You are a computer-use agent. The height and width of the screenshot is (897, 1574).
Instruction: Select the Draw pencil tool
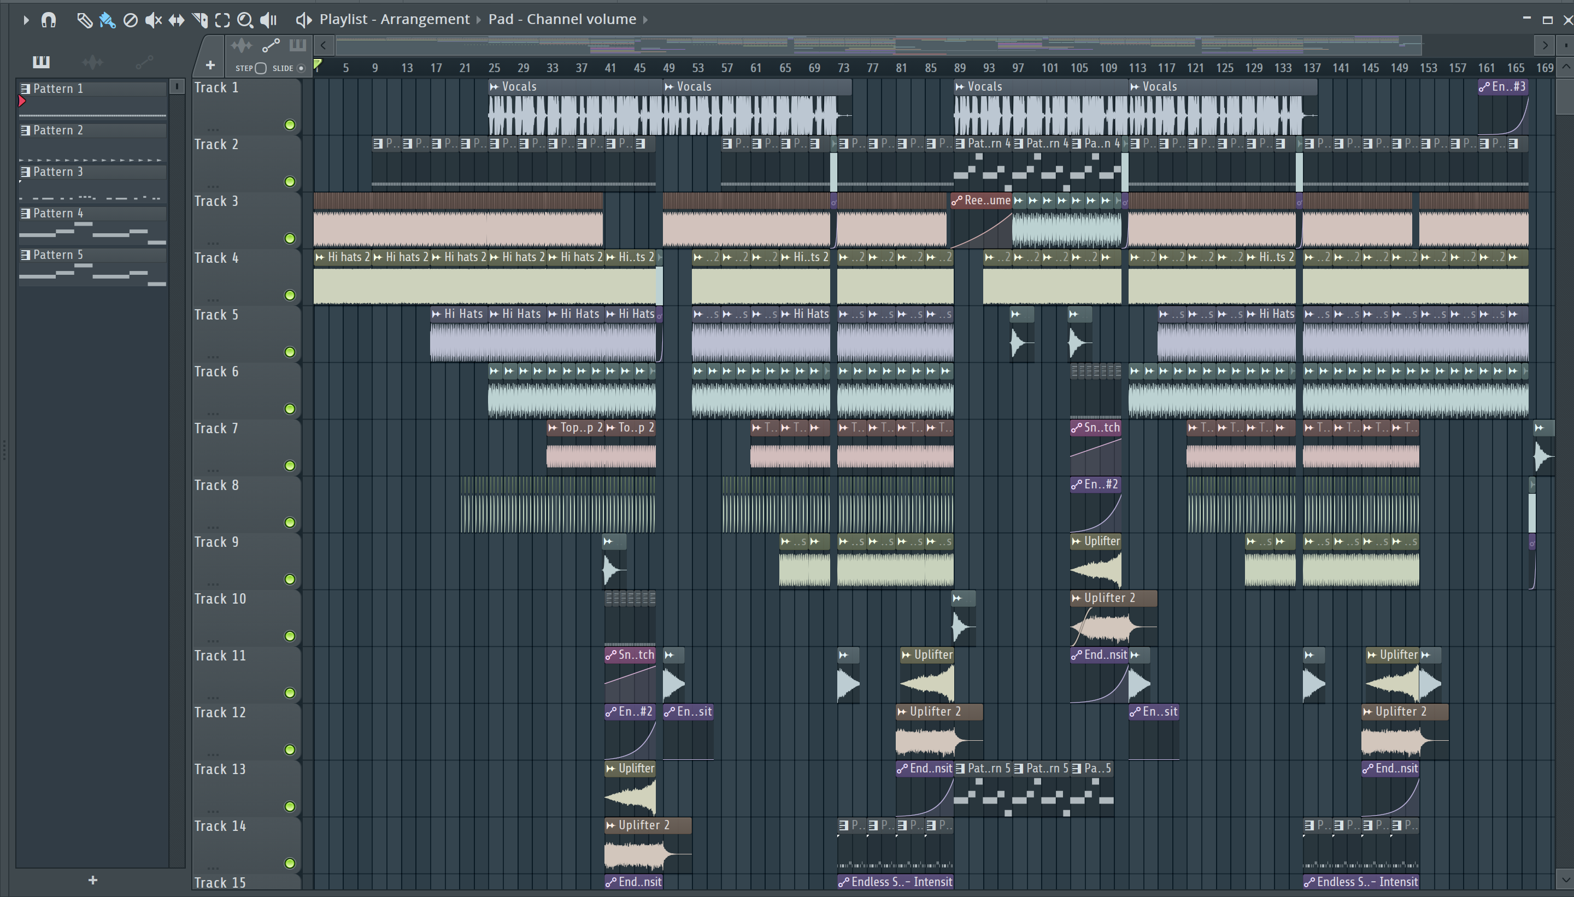84,20
